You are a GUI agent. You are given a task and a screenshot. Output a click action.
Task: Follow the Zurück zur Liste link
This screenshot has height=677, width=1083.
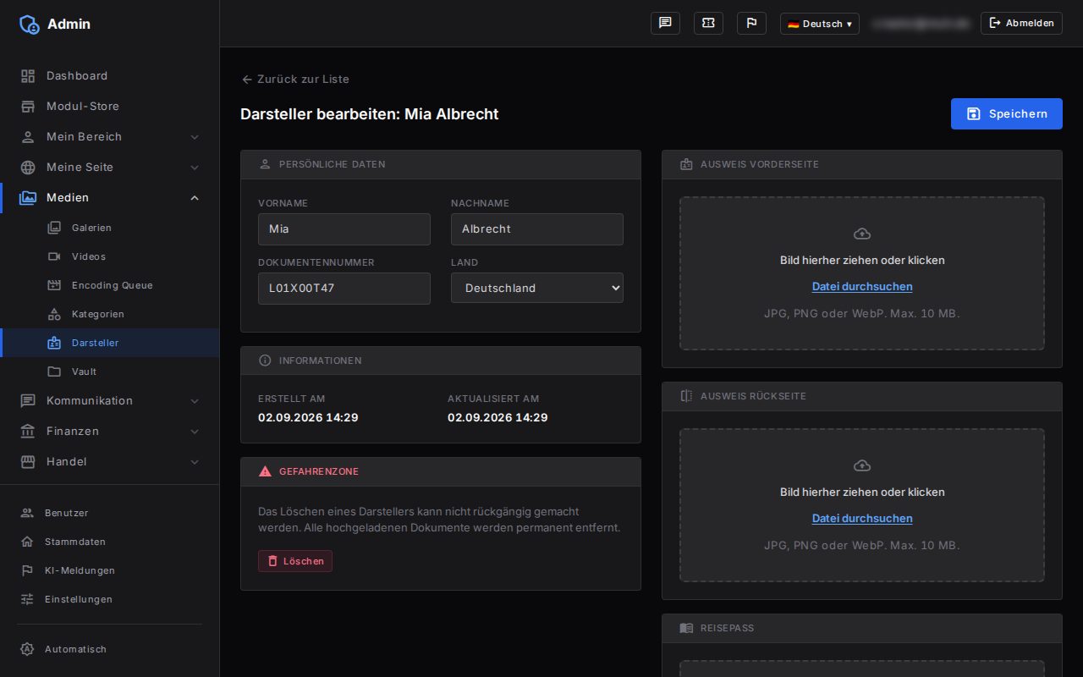click(x=295, y=79)
